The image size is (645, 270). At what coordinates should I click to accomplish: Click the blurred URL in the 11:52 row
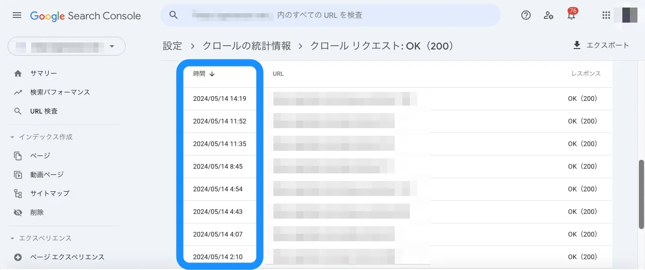pos(334,121)
